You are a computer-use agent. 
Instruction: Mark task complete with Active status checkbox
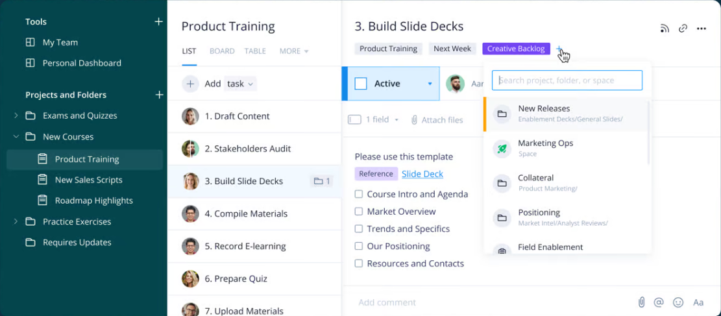pos(361,84)
